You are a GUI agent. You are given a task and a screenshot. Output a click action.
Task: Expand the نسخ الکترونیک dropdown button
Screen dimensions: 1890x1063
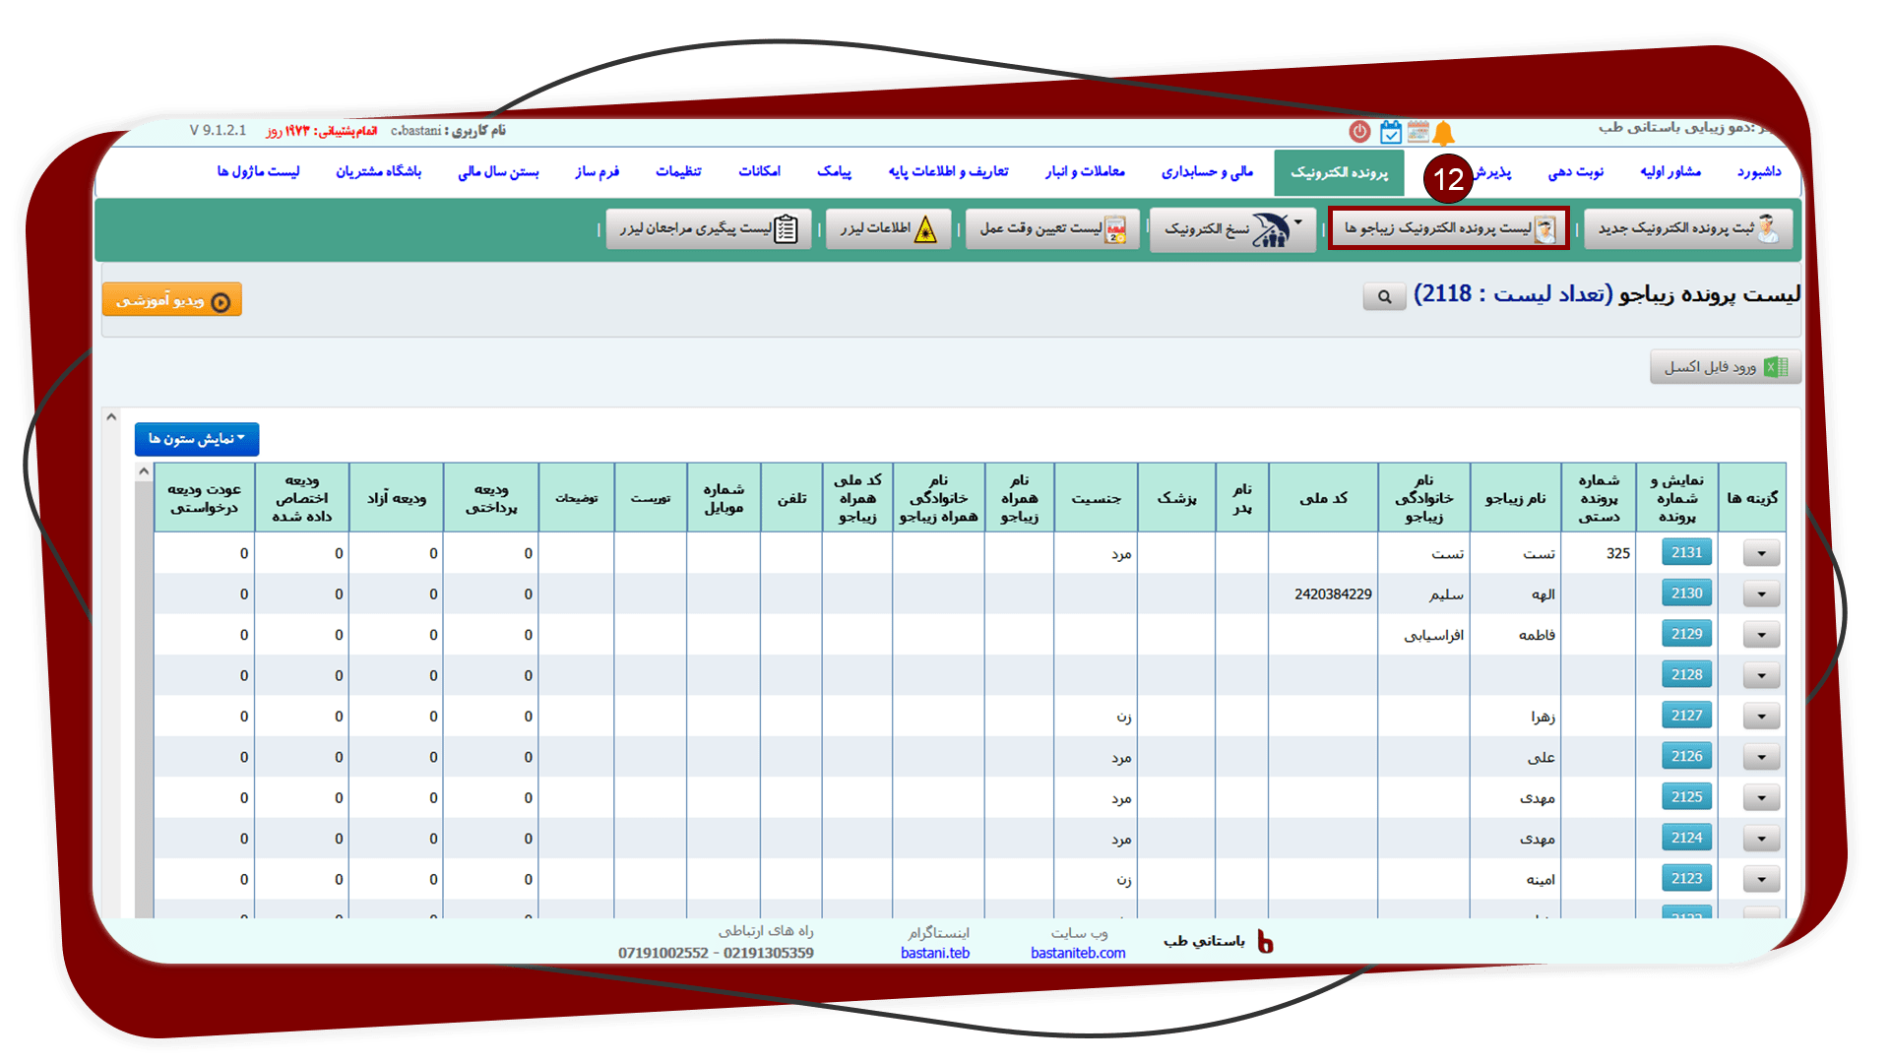click(1232, 229)
